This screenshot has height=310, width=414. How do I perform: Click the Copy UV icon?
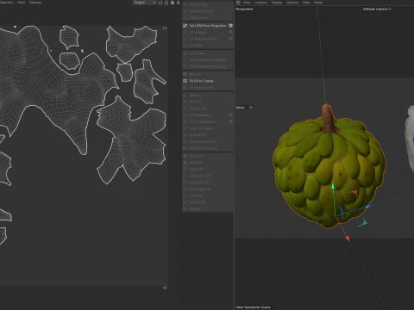click(x=185, y=156)
